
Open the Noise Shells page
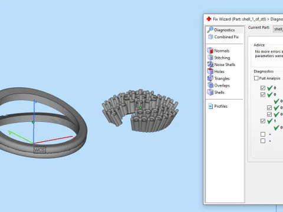pyautogui.click(x=225, y=65)
